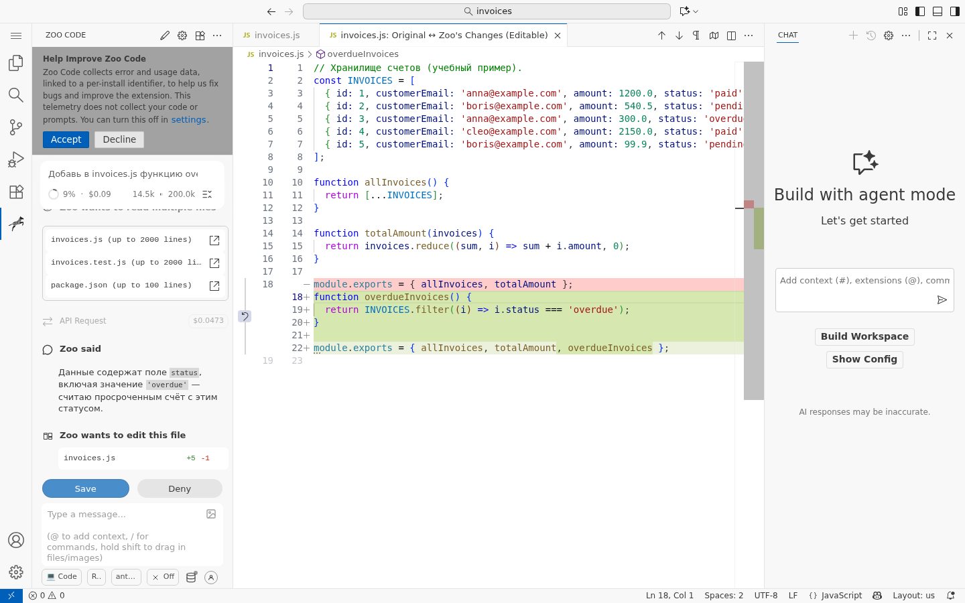Open the Manage gear in the activity bar

[x=16, y=572]
